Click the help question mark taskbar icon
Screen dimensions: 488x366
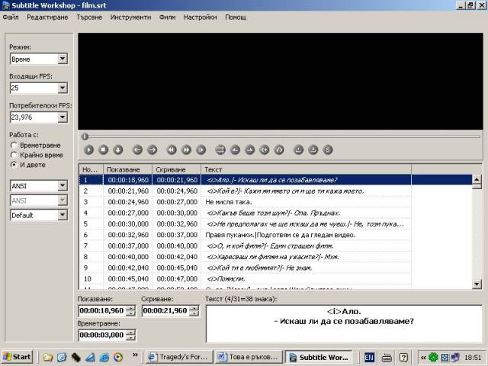pyautogui.click(x=403, y=358)
